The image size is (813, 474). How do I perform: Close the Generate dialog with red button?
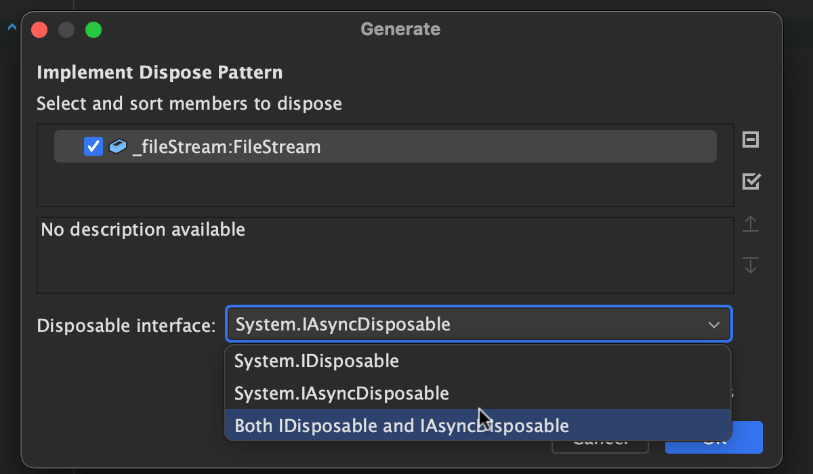click(39, 30)
